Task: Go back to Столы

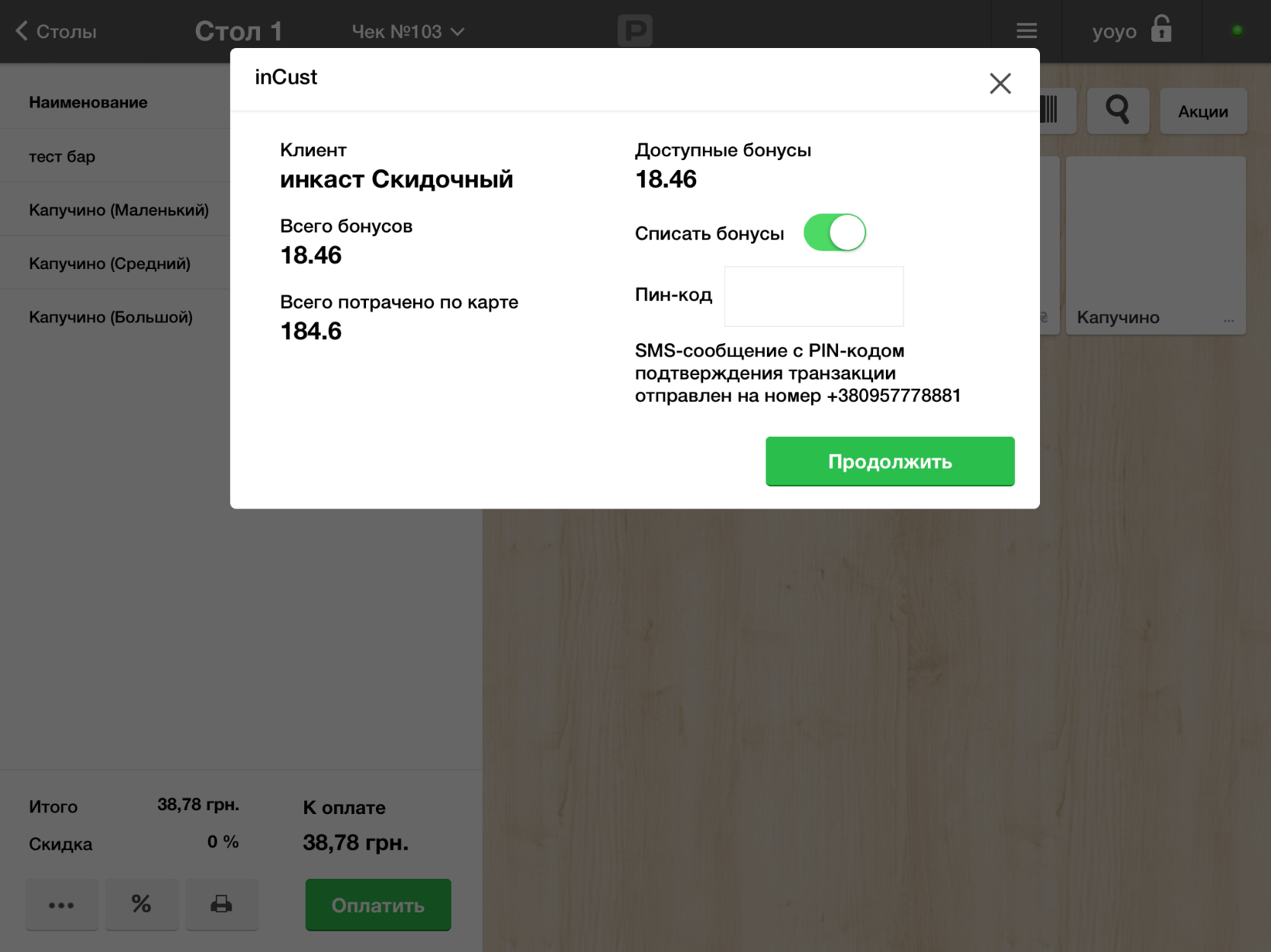Action: 56,31
